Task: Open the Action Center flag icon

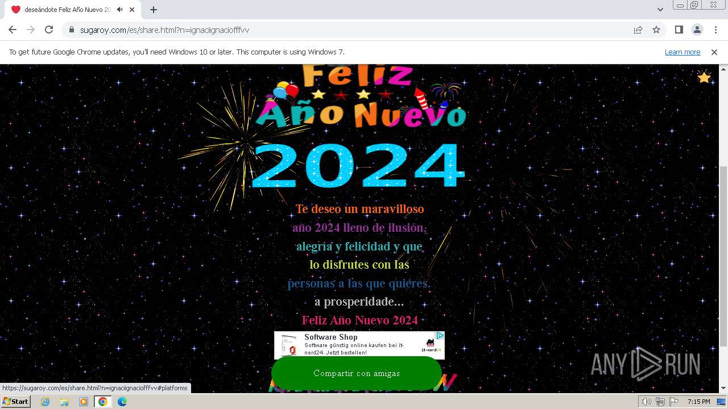Action: pos(673,402)
